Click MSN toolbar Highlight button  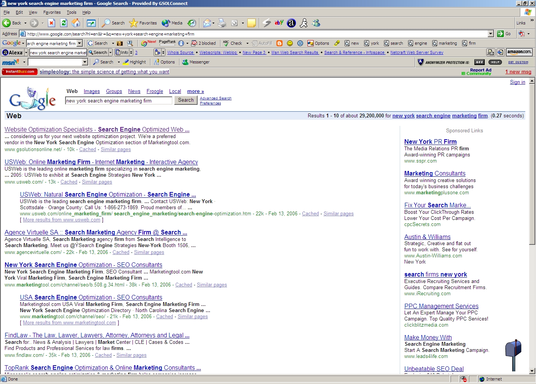click(x=135, y=62)
